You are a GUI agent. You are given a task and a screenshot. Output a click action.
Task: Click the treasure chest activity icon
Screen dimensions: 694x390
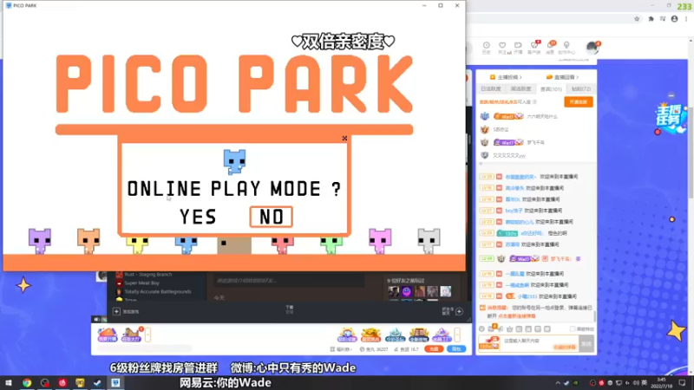[x=371, y=335]
